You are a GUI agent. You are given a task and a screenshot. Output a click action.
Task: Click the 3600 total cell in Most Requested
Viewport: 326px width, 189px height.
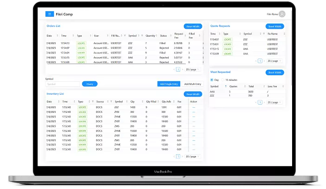(251, 91)
